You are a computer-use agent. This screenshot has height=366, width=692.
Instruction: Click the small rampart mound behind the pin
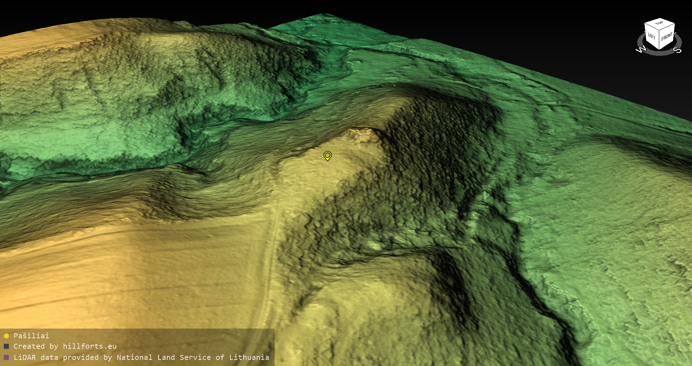362,135
